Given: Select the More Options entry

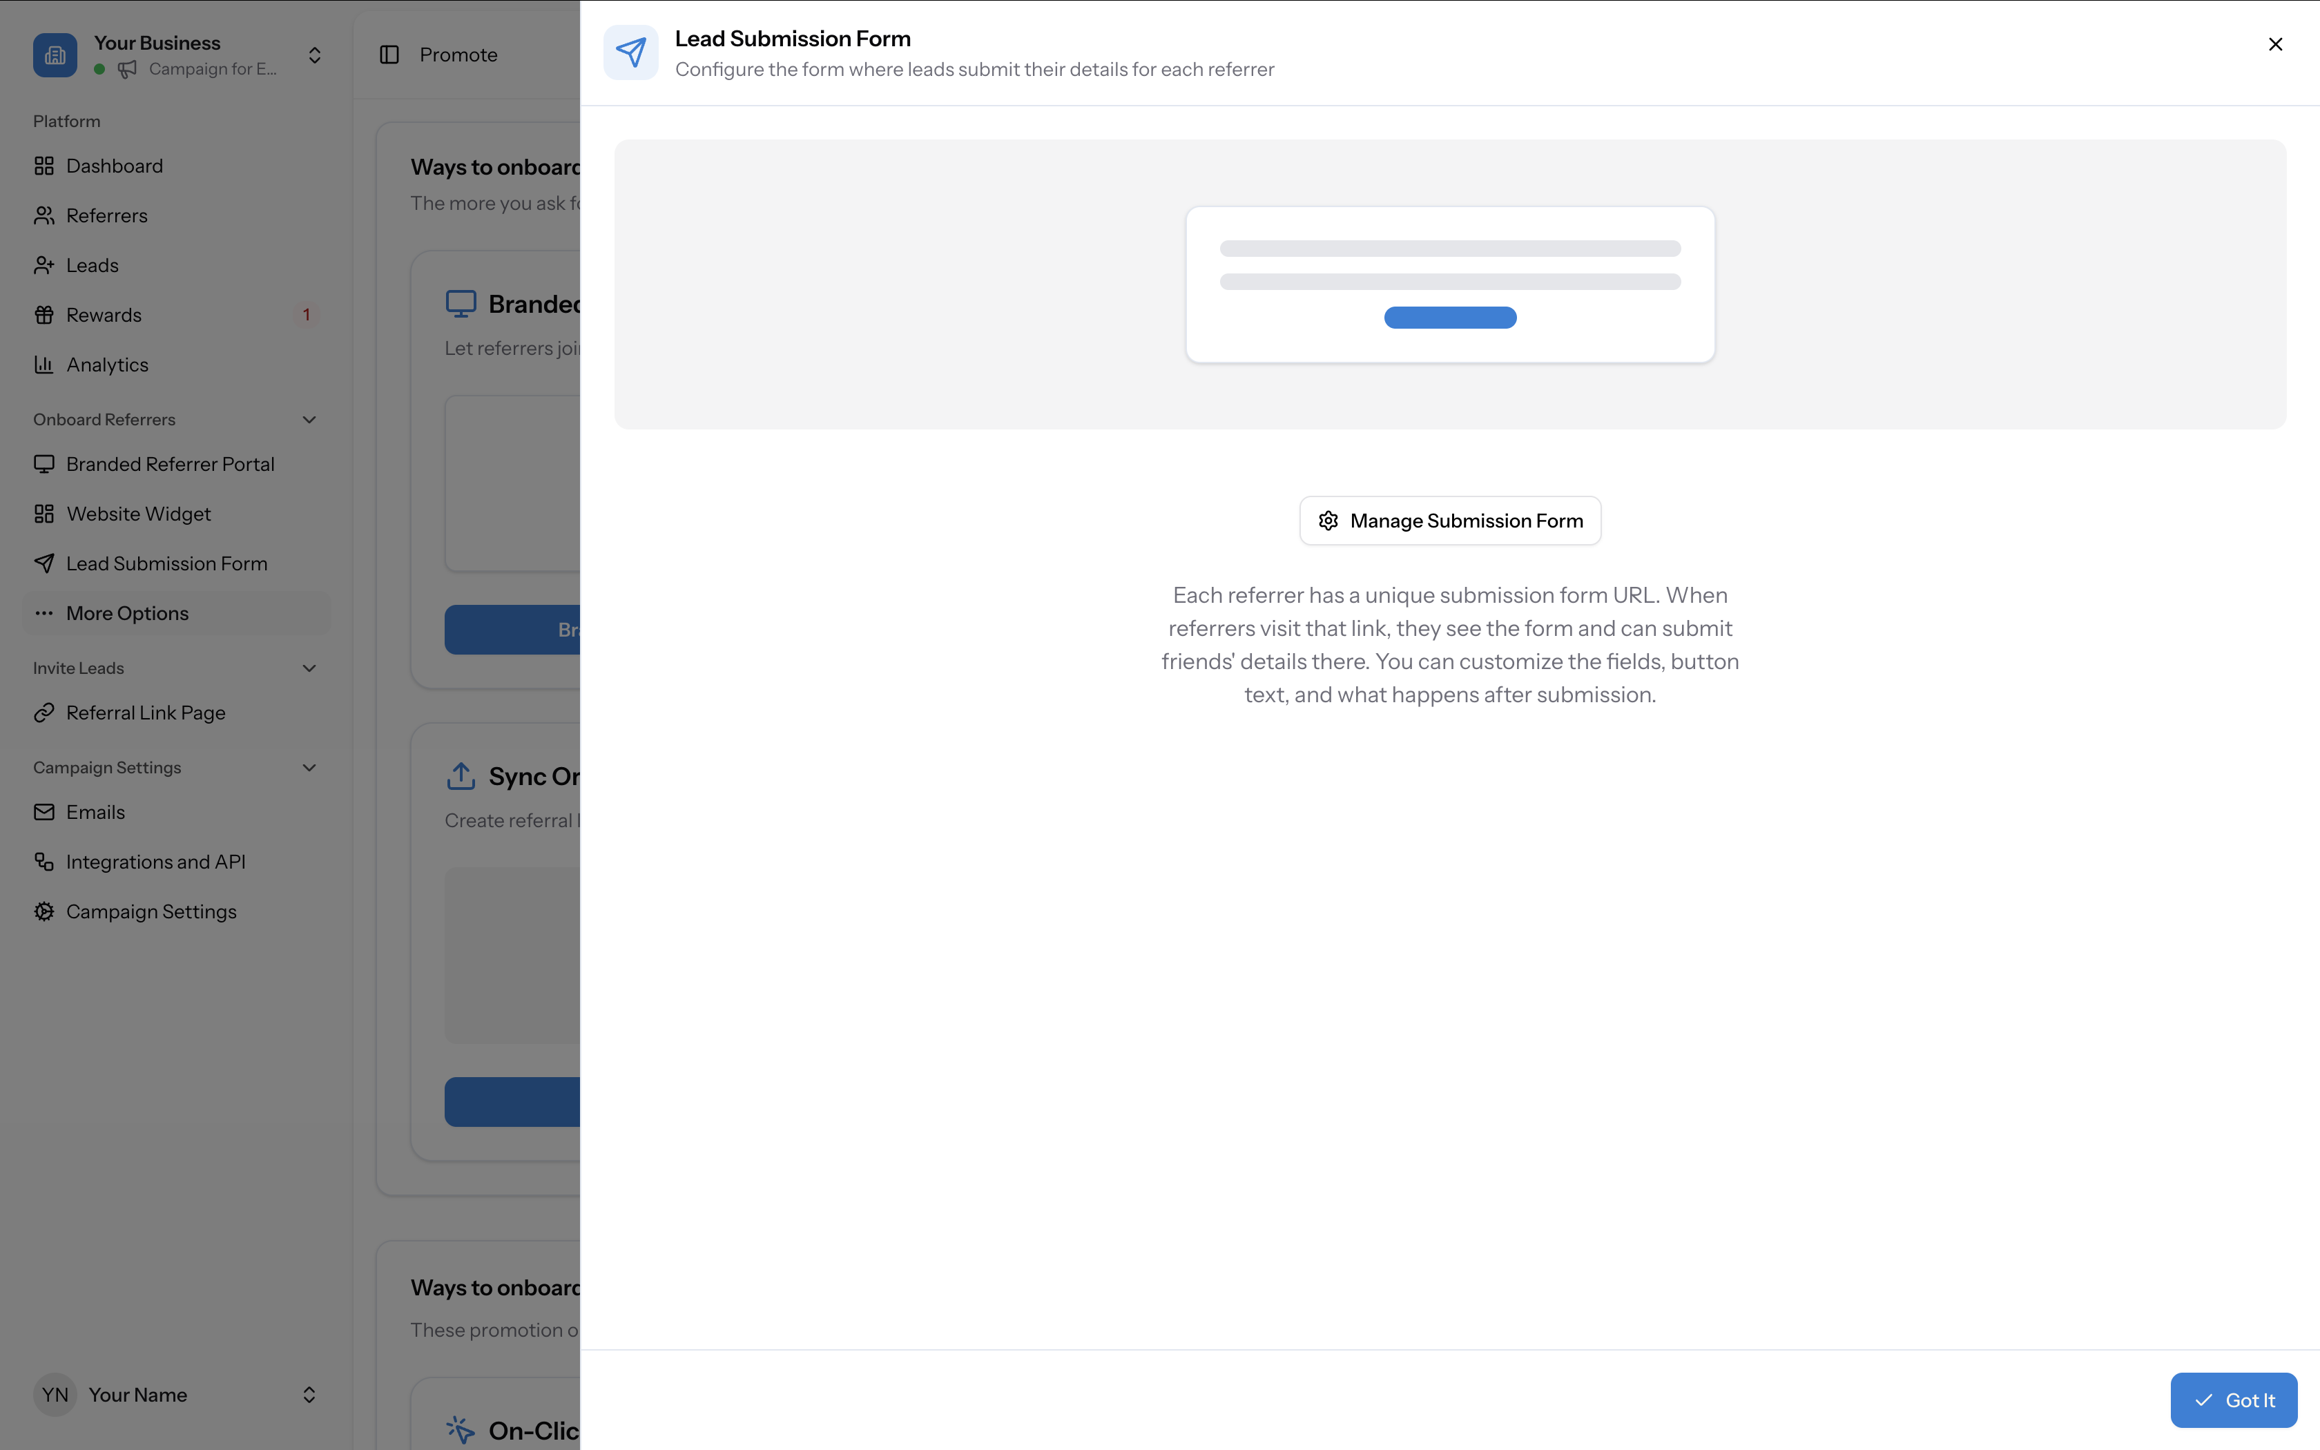Looking at the screenshot, I should (128, 613).
